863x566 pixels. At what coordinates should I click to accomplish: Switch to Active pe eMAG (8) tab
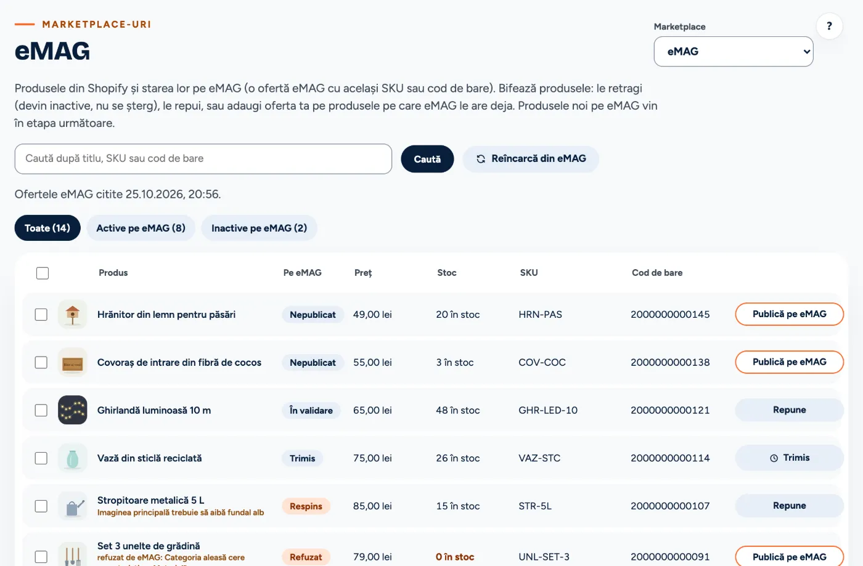pos(141,228)
